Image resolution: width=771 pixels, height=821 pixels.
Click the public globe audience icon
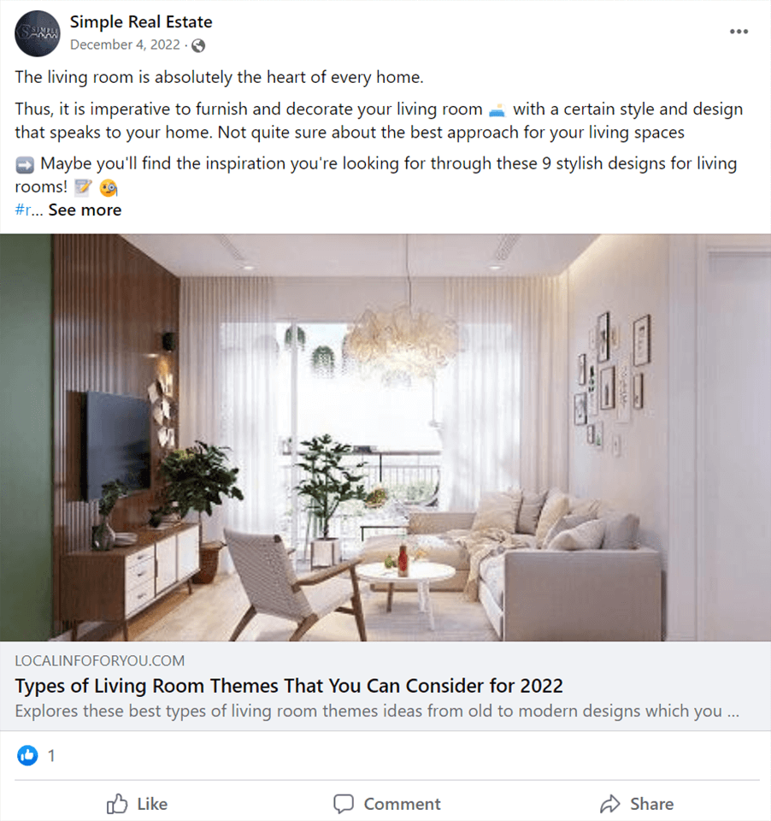198,45
